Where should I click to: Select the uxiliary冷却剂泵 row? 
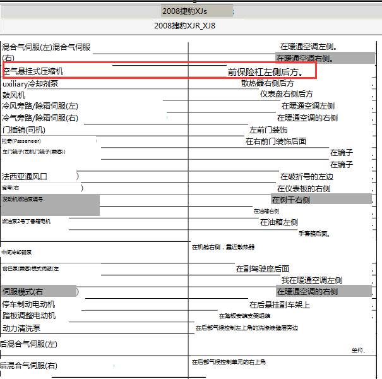30,83
